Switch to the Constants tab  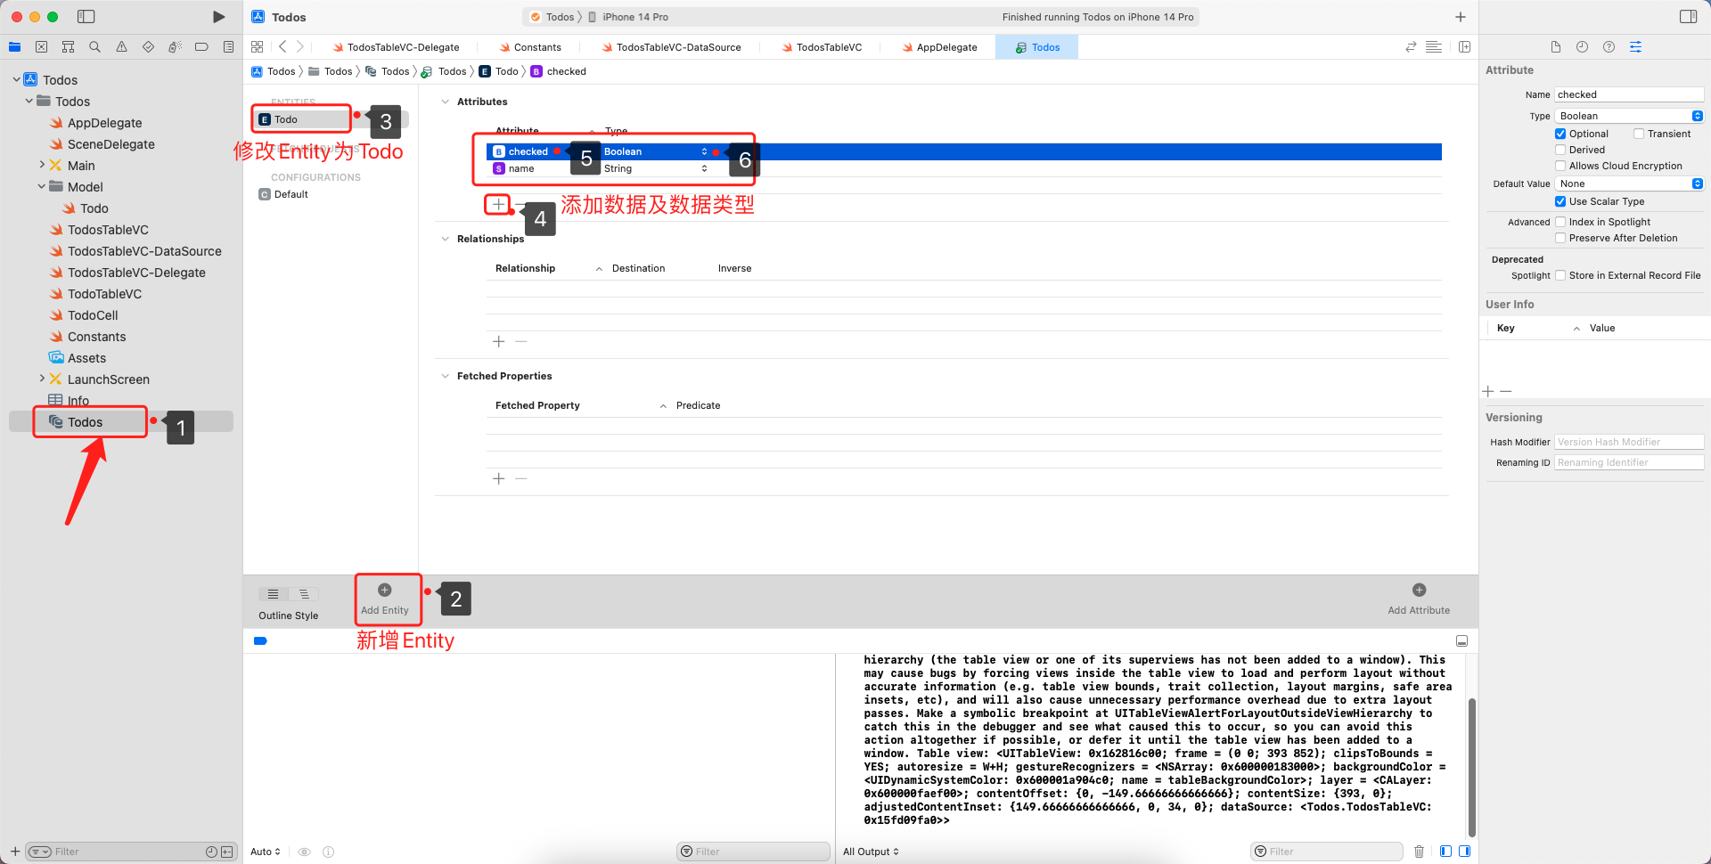tap(529, 47)
